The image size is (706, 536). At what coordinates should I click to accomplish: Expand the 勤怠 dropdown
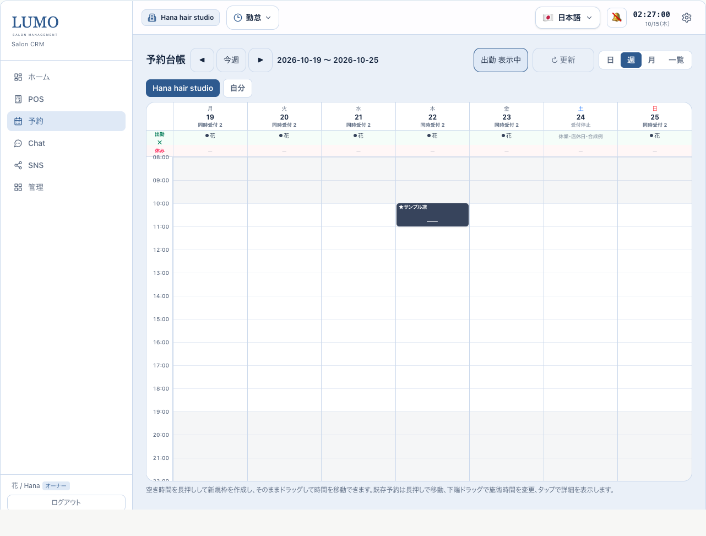(253, 18)
